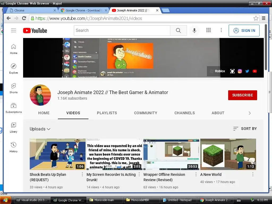Click the channel avatar image
The image size is (272, 204).
[40, 95]
